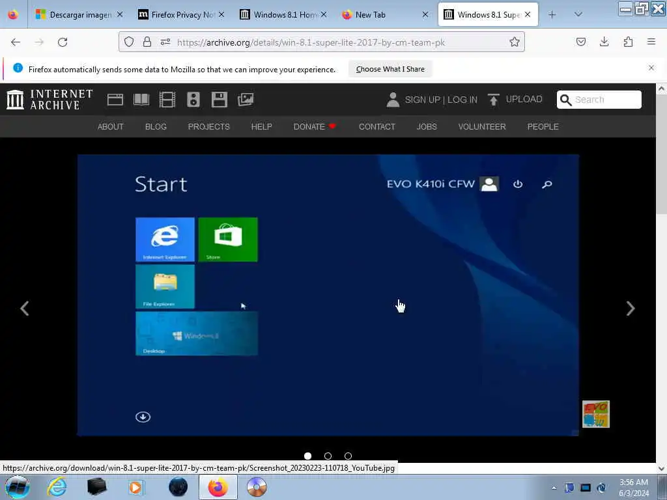Open the Web (Wayback) media icon
Viewport: 667px width, 500px height.
click(x=115, y=100)
